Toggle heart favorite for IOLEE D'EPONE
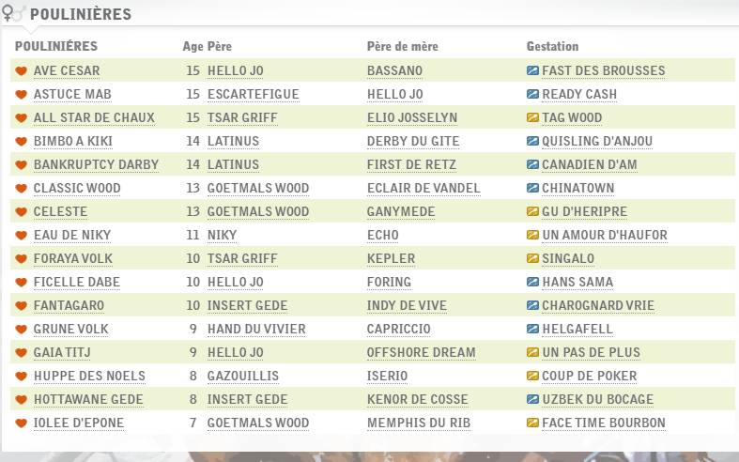Image resolution: width=739 pixels, height=462 pixels. click(21, 423)
